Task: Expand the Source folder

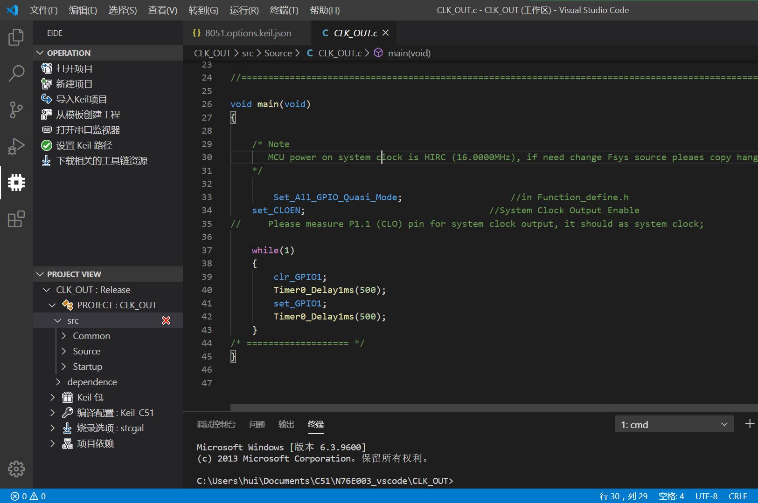Action: tap(64, 351)
